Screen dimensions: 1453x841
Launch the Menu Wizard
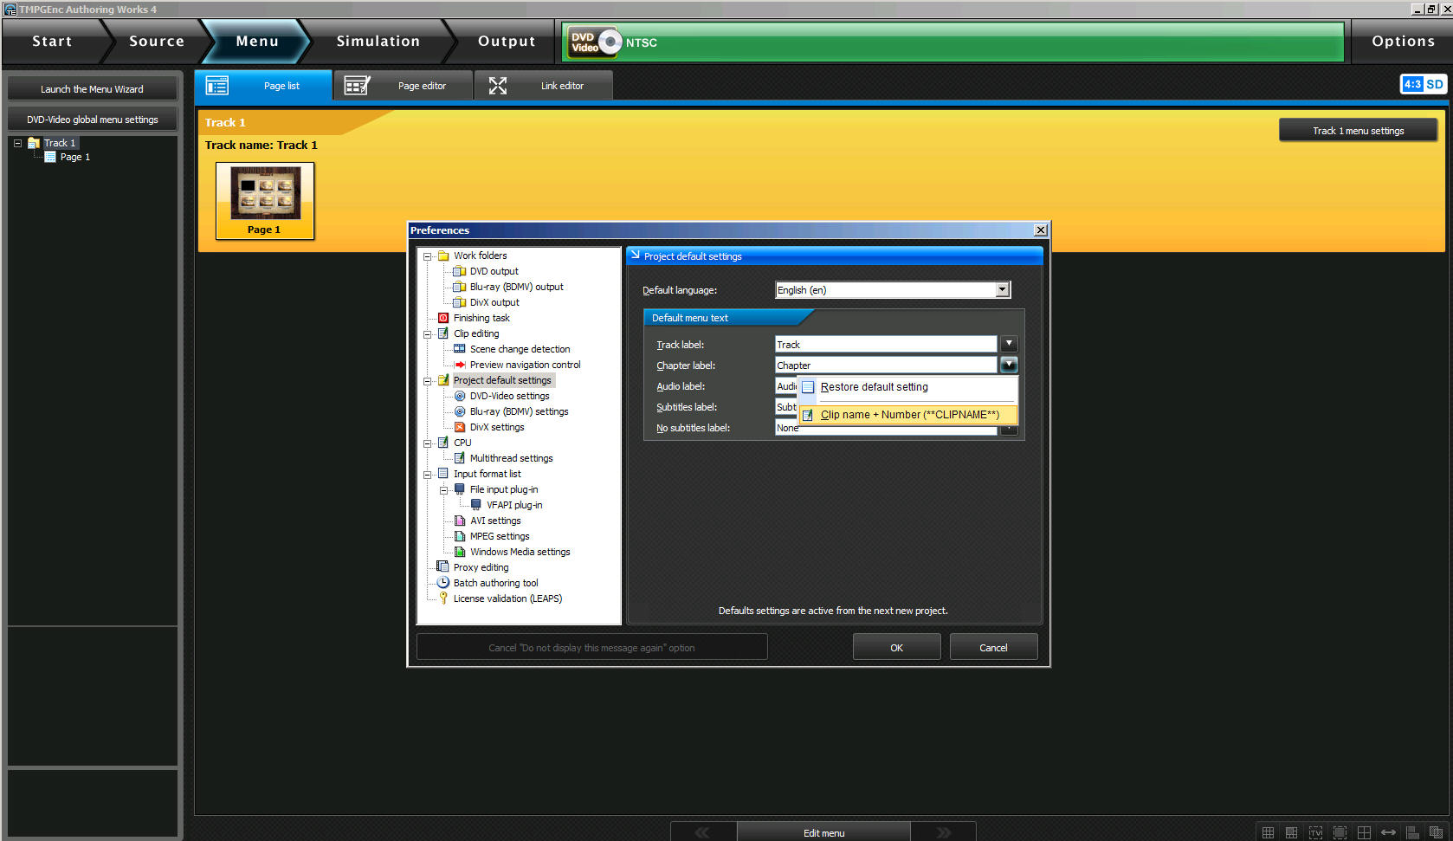92,89
